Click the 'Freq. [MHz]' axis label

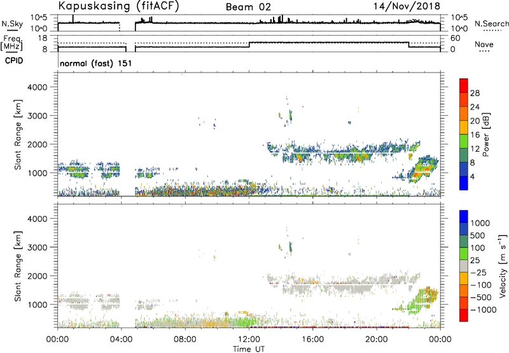tap(11, 43)
